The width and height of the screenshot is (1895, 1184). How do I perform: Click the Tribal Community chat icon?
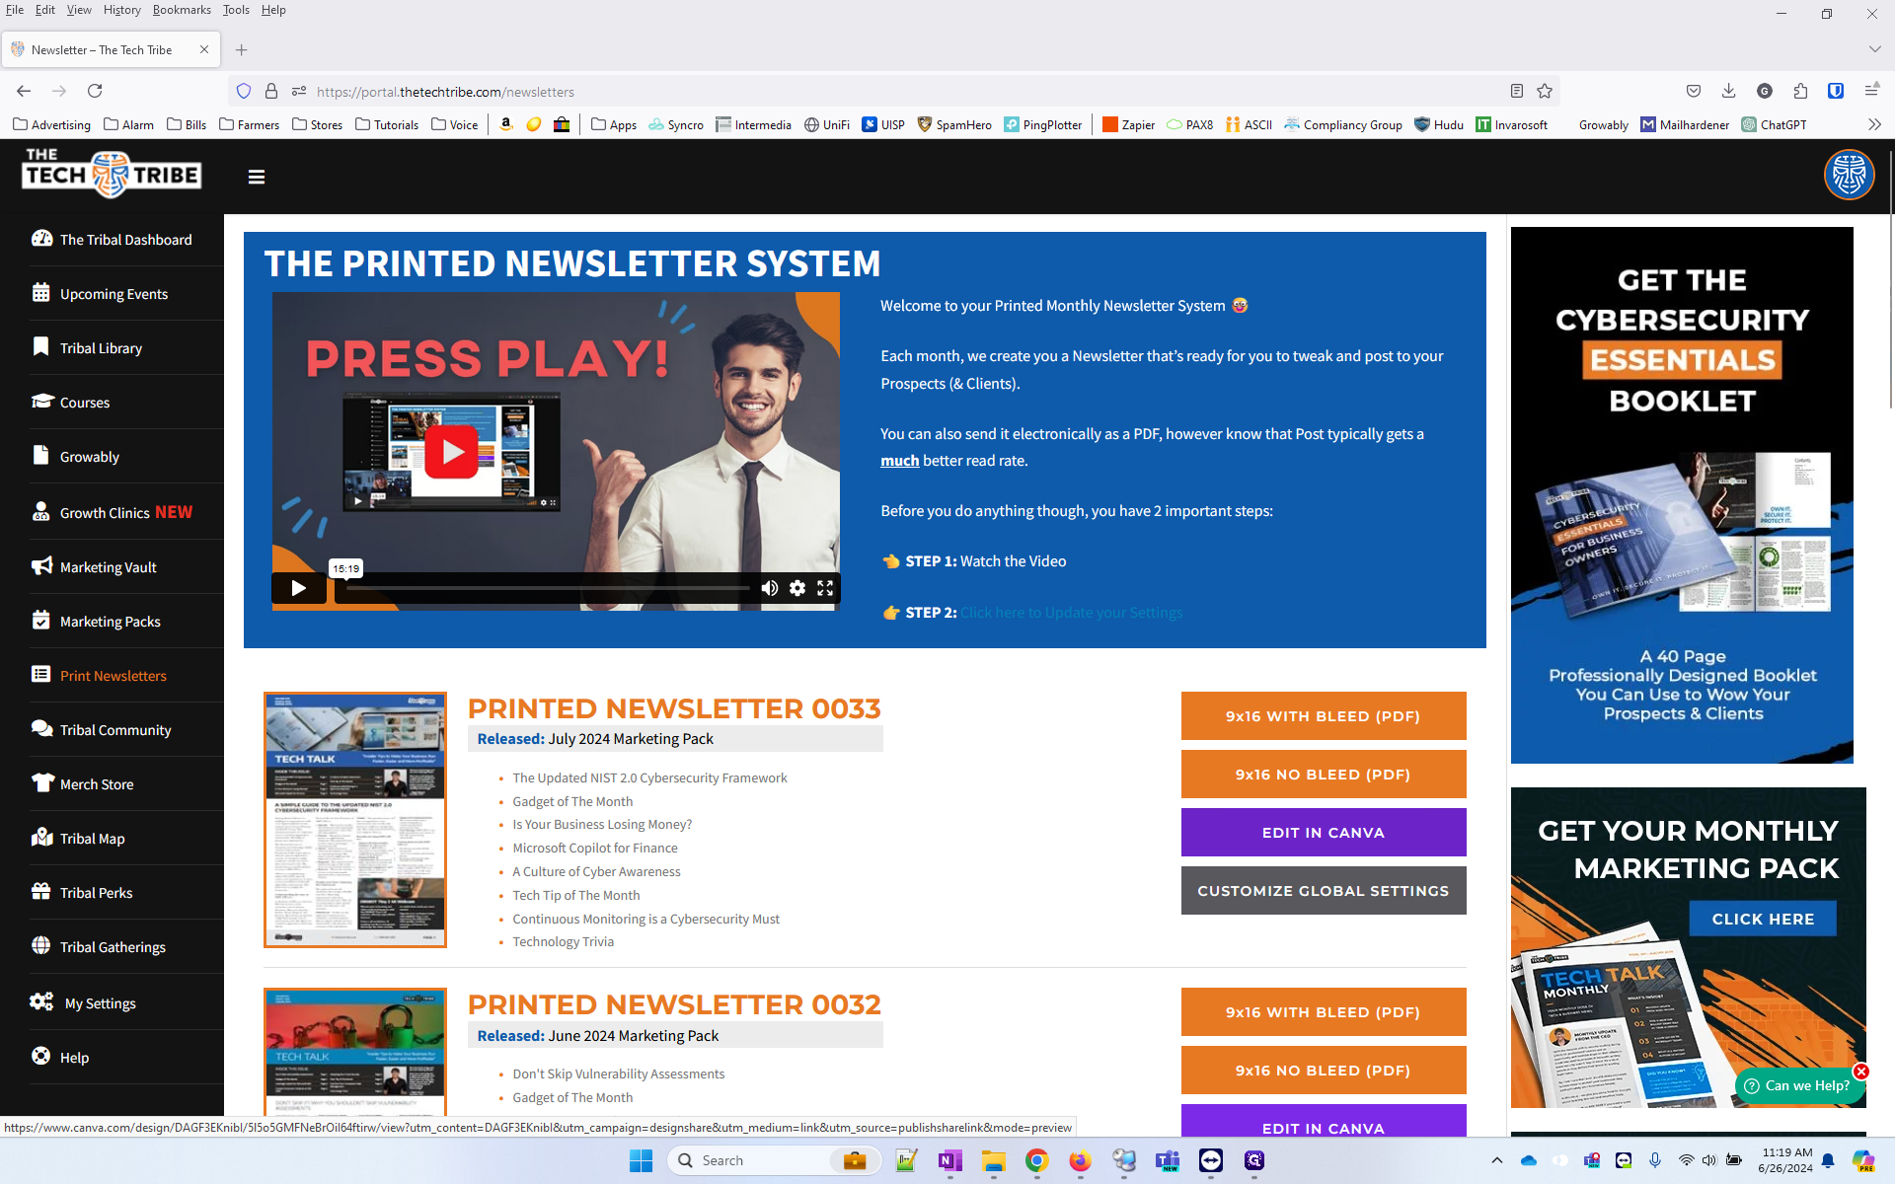tap(41, 728)
